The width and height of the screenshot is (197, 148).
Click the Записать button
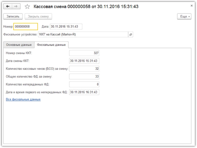pos(13,17)
